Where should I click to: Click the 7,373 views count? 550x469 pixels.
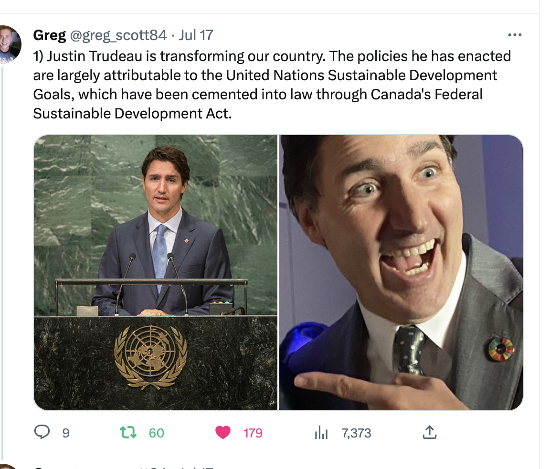coord(356,433)
